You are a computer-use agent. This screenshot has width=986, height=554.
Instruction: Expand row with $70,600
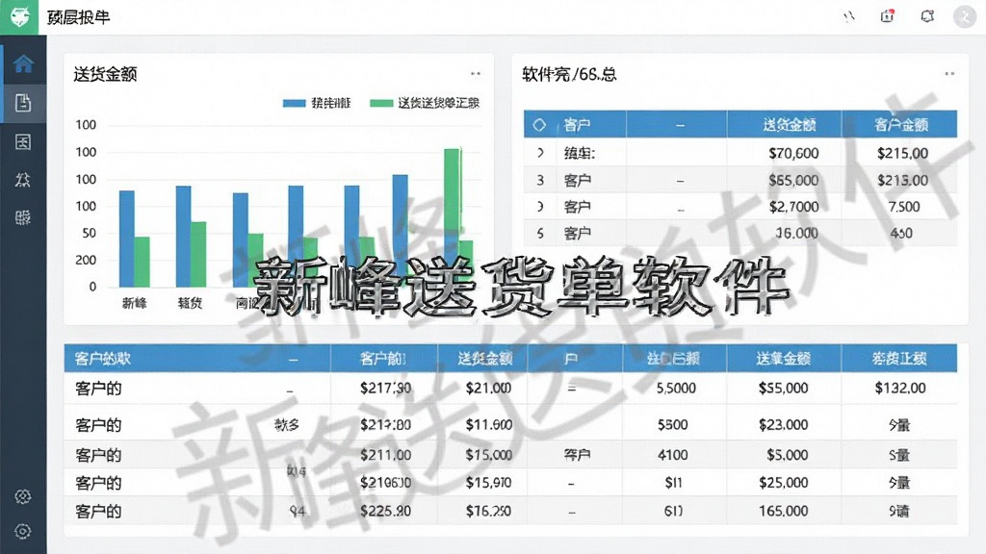pos(540,153)
